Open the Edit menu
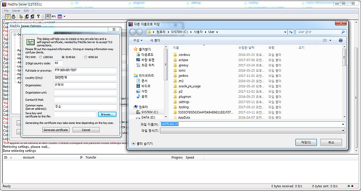This screenshot has height=191, width=361. 27,11
